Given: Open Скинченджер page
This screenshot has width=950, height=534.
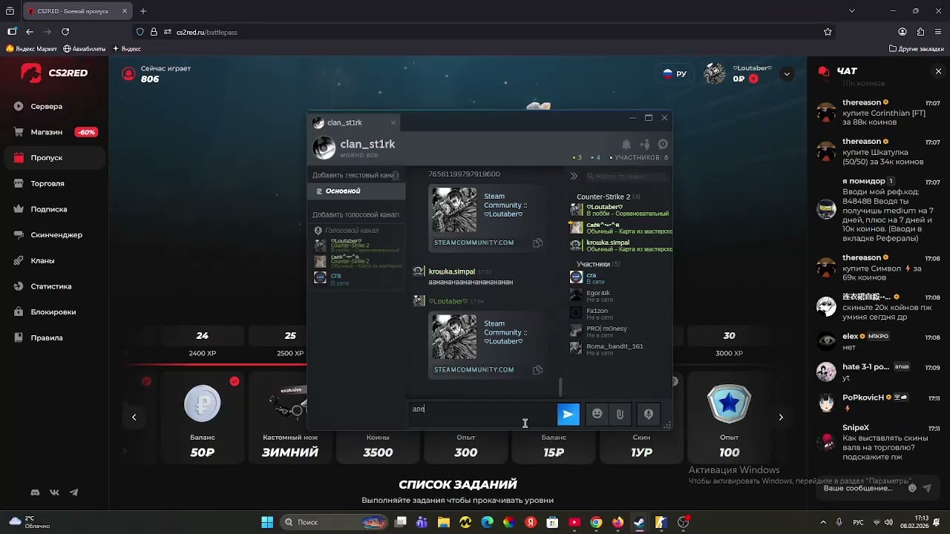Looking at the screenshot, I should coord(56,235).
